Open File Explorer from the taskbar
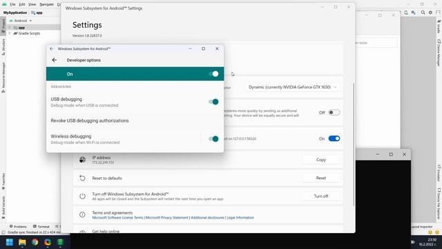 point(22,242)
